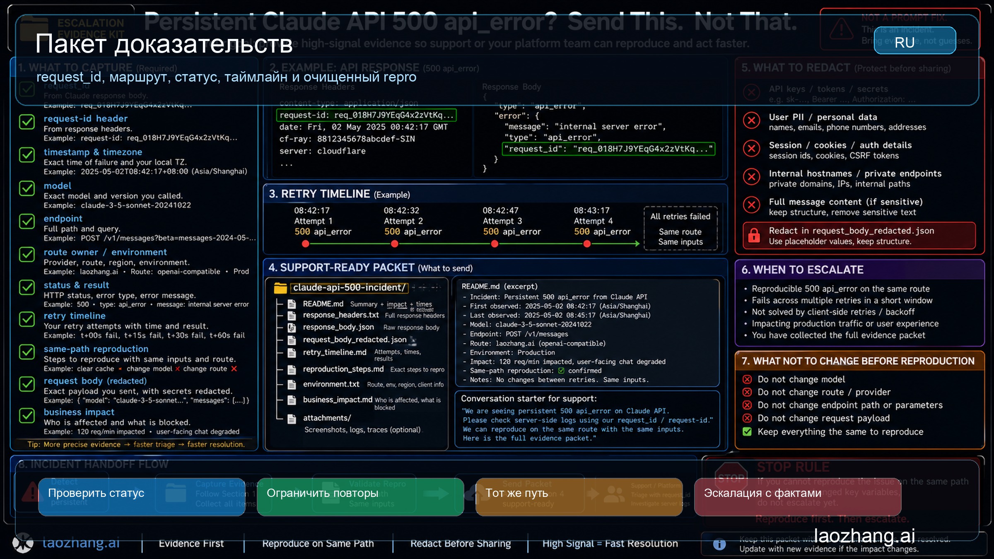Toggle the retry timeline checkbox
Viewport: 994px width, 559px height.
(27, 319)
